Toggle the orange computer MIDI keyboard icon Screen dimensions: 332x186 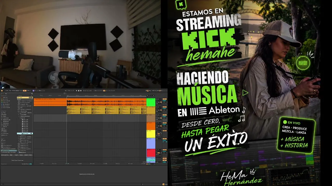[x=148, y=91]
